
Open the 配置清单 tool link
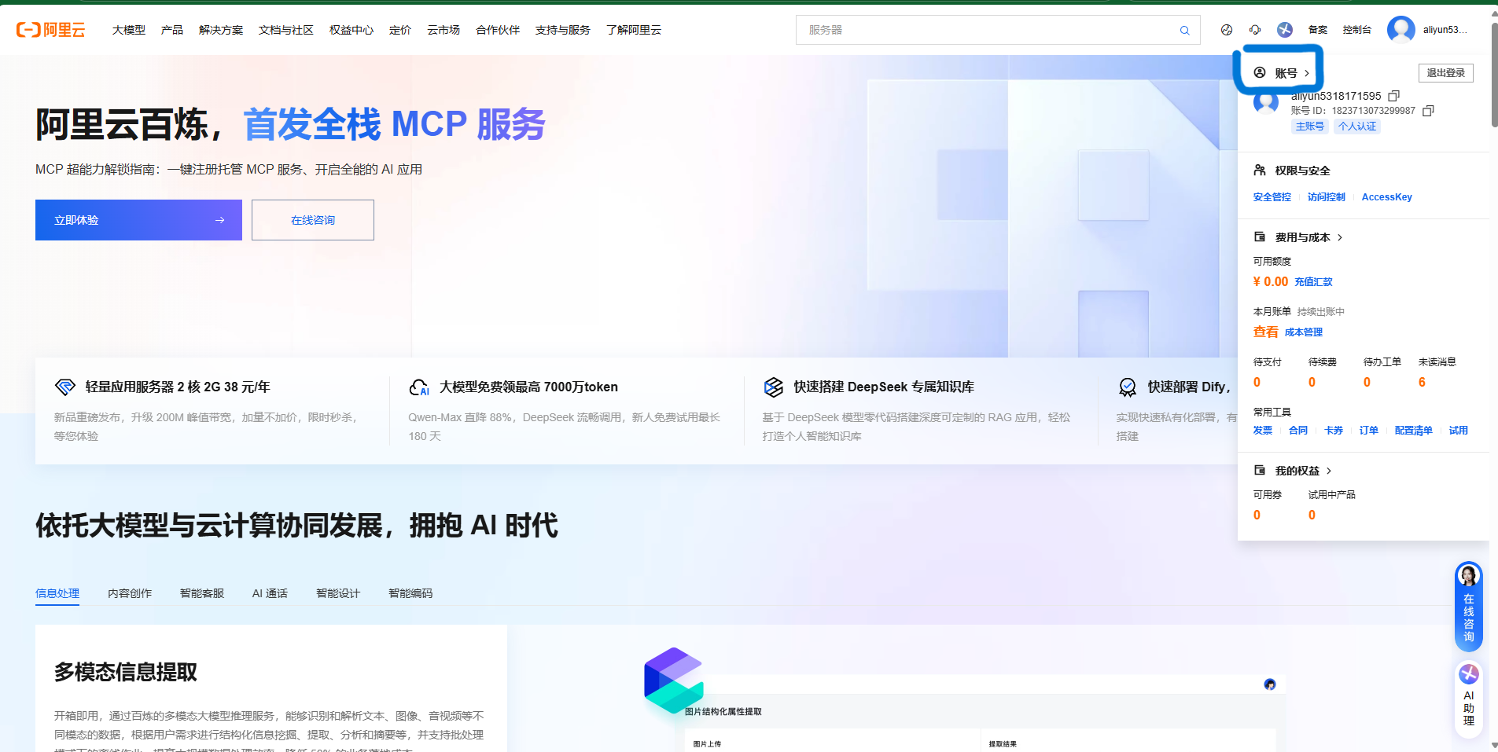point(1414,431)
